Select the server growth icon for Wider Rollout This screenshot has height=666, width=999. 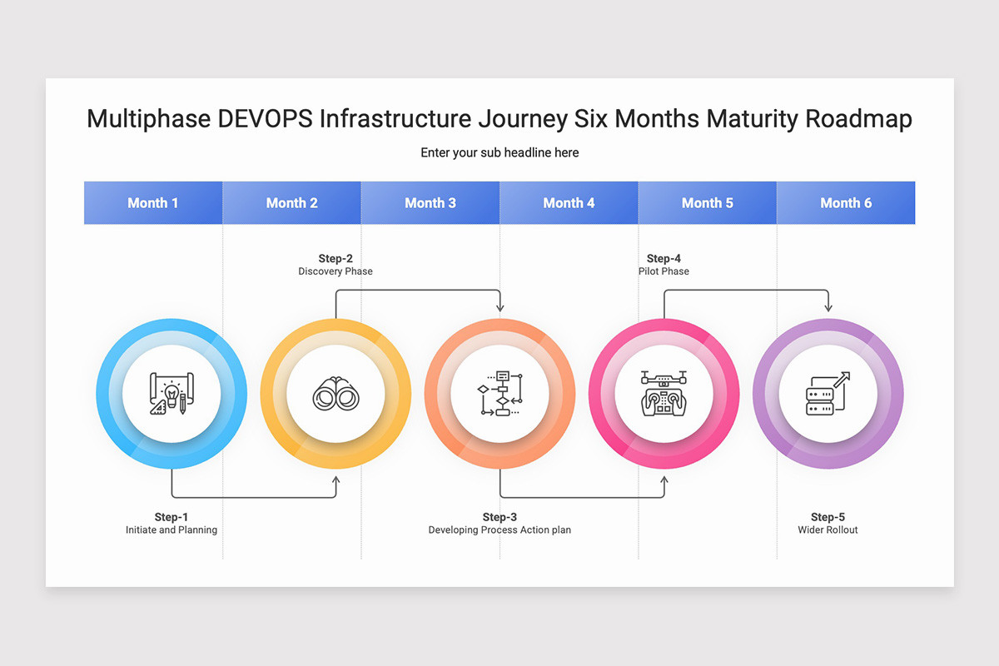[828, 393]
